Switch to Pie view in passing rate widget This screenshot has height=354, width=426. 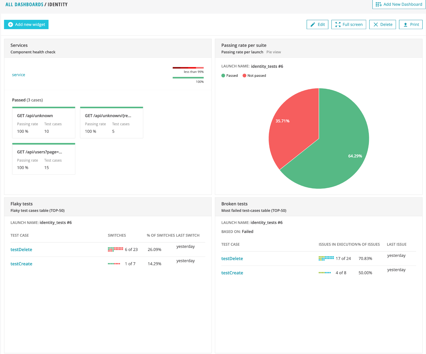(273, 52)
